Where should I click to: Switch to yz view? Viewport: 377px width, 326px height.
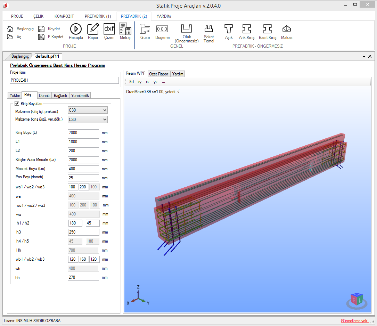[156, 82]
